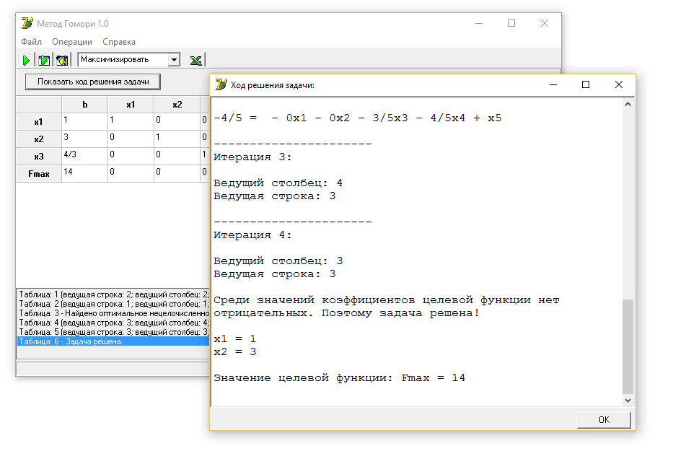This screenshot has width=673, height=459.
Task: Click the Fmax row header
Action: [39, 173]
